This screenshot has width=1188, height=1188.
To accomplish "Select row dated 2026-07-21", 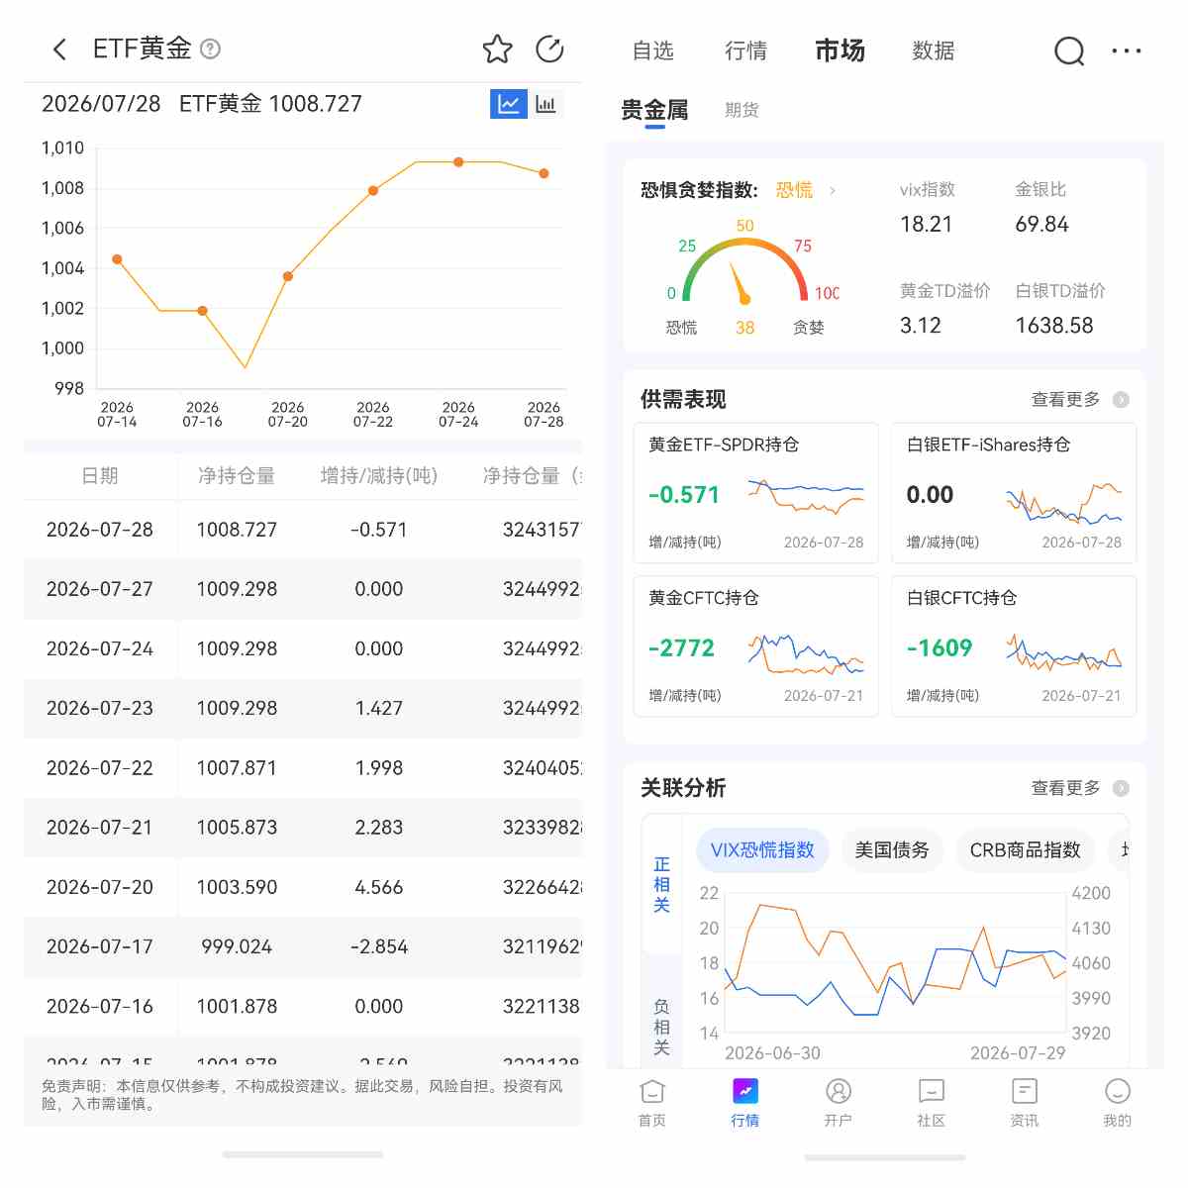I will click(x=303, y=828).
